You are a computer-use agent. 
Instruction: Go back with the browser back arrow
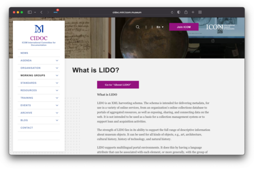pyautogui.click(x=41, y=12)
